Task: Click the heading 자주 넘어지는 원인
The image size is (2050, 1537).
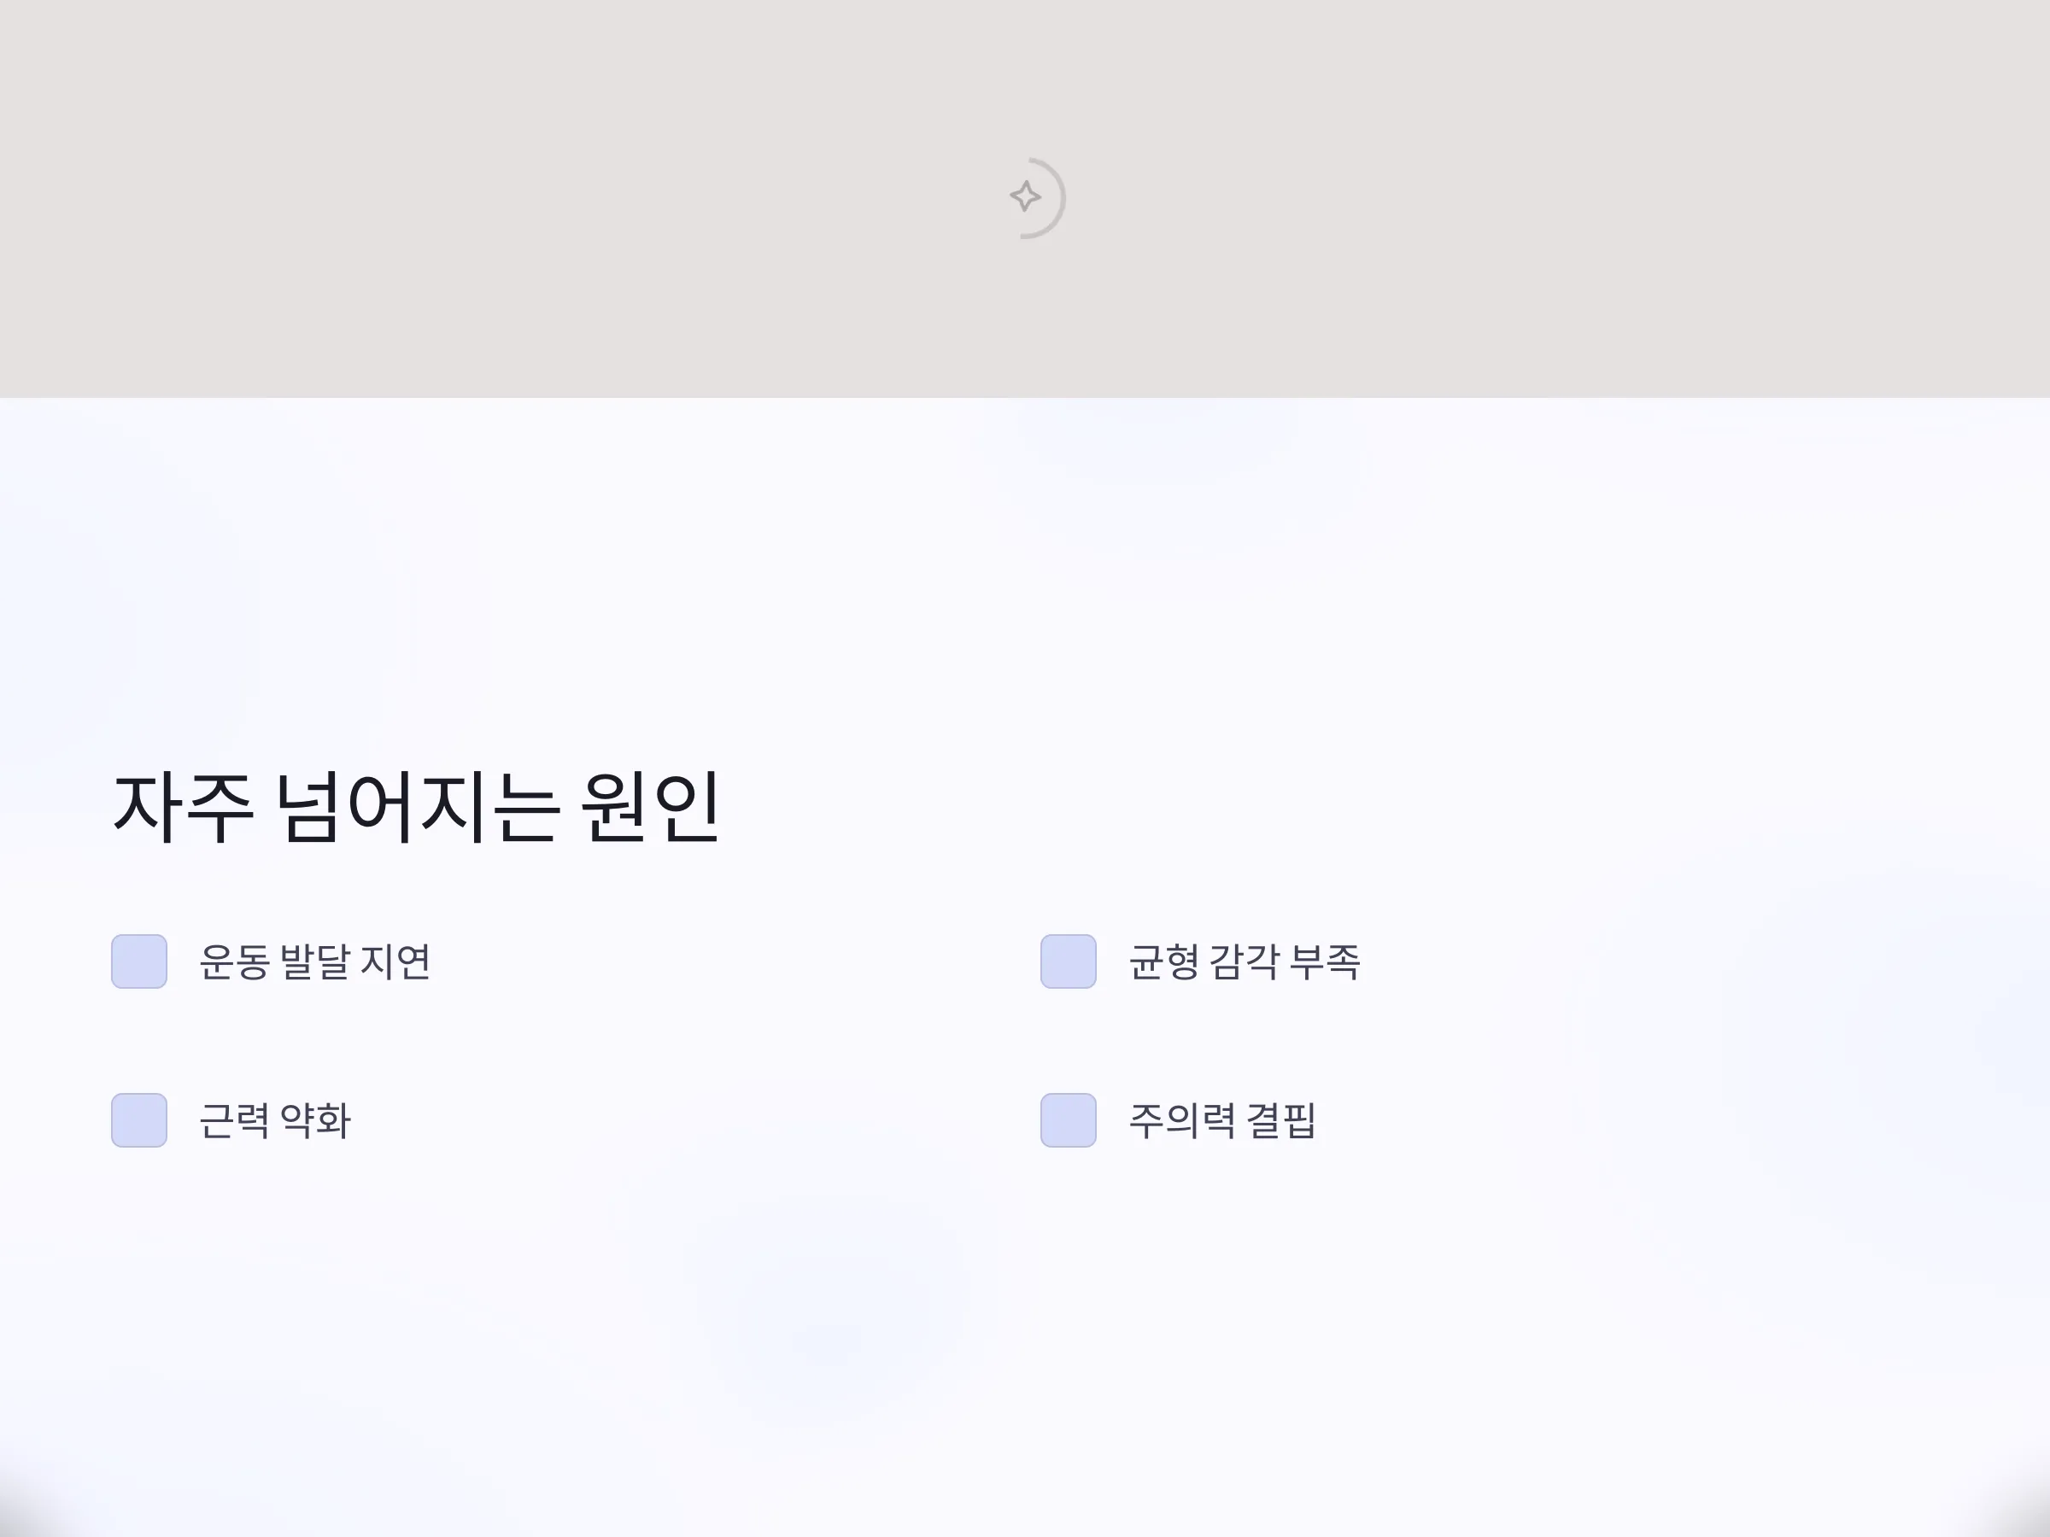Action: (x=416, y=807)
